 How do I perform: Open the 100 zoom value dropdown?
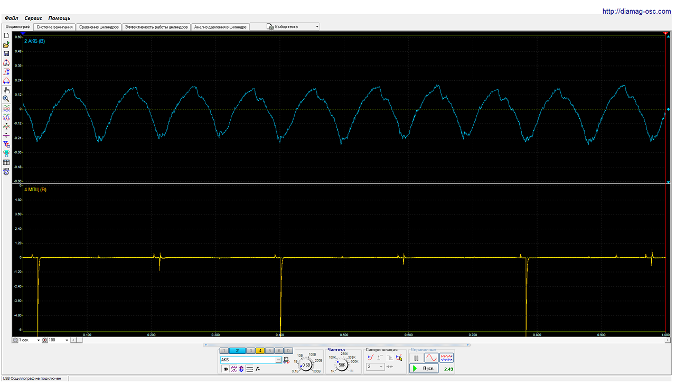tap(59, 340)
